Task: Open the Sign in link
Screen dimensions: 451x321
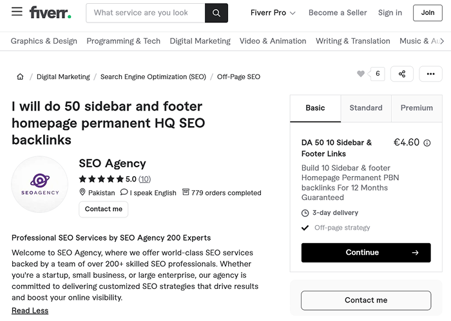Action: [x=390, y=13]
